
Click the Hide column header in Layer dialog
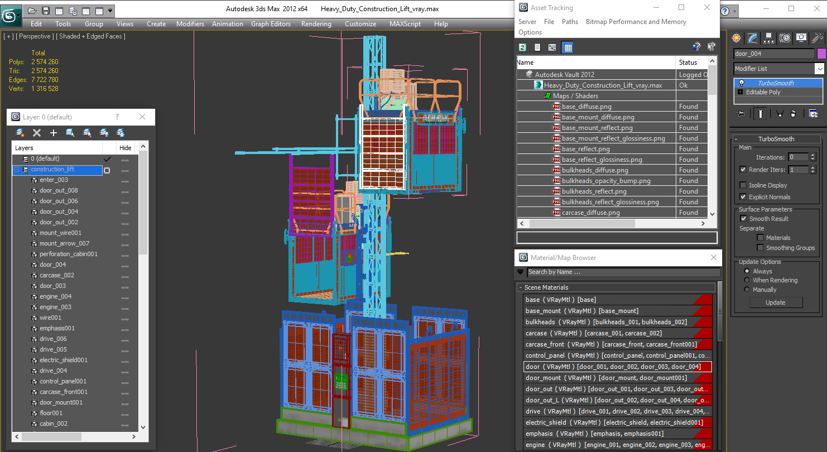[x=126, y=148]
